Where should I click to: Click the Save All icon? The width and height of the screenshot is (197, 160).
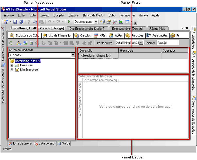tap(21, 22)
